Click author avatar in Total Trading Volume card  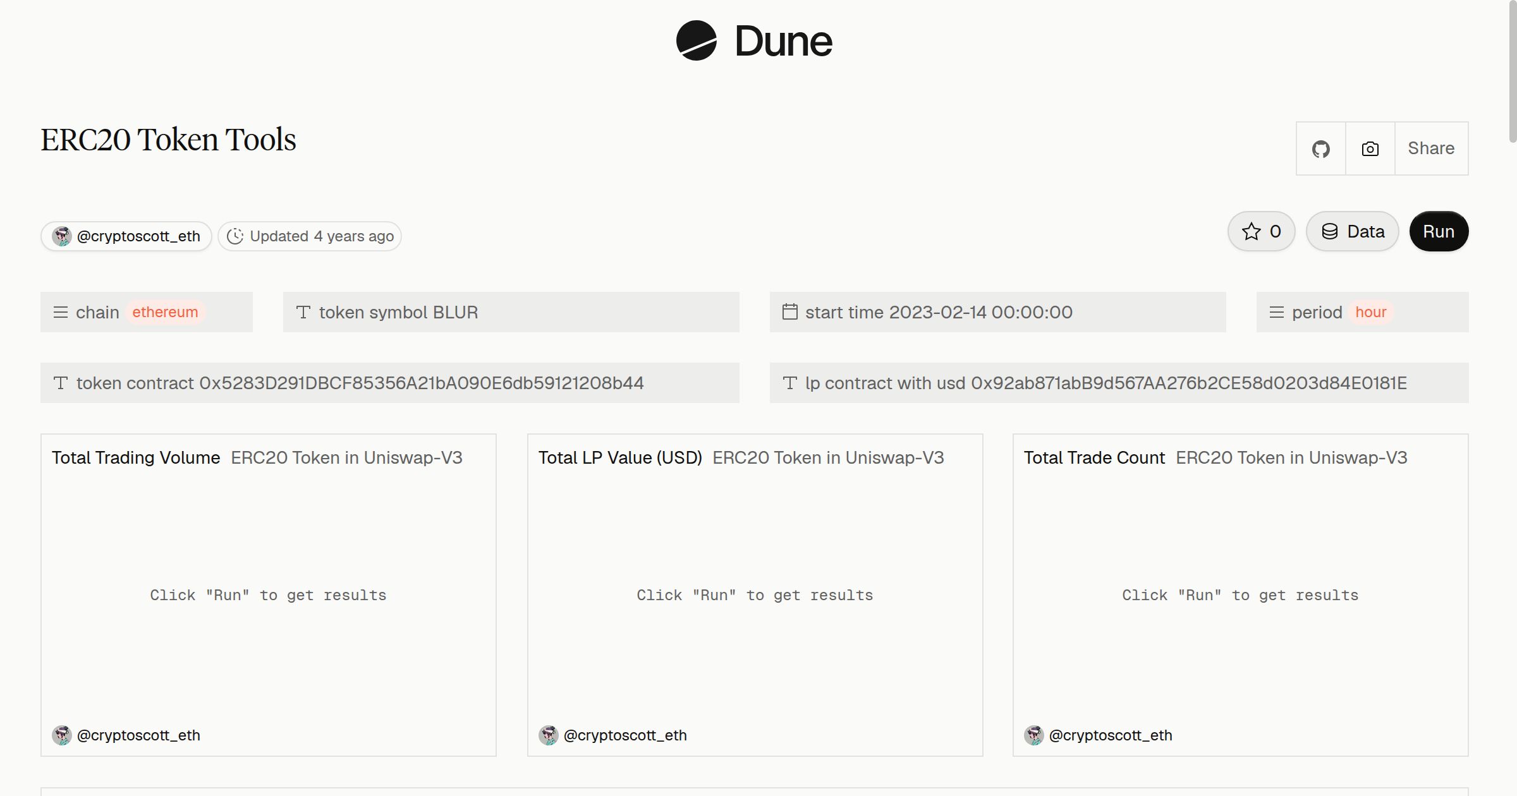pyautogui.click(x=62, y=735)
